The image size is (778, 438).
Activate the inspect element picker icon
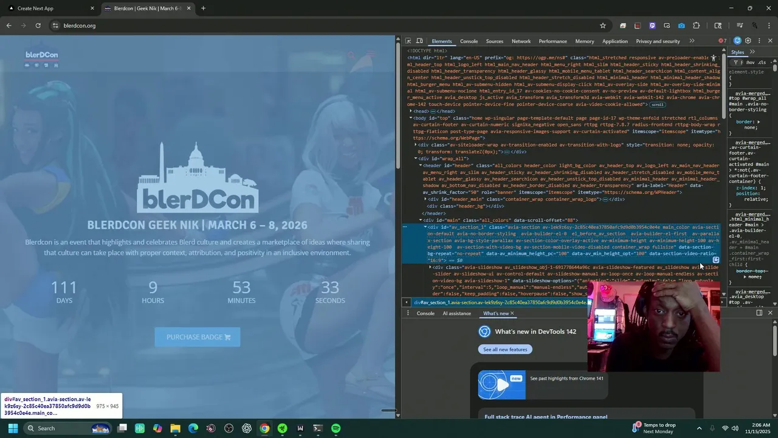click(408, 41)
